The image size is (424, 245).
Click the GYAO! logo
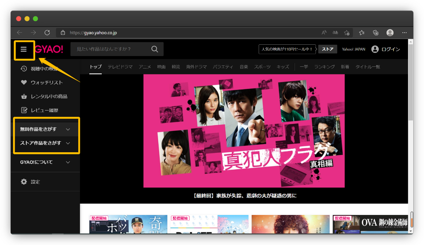tap(49, 49)
